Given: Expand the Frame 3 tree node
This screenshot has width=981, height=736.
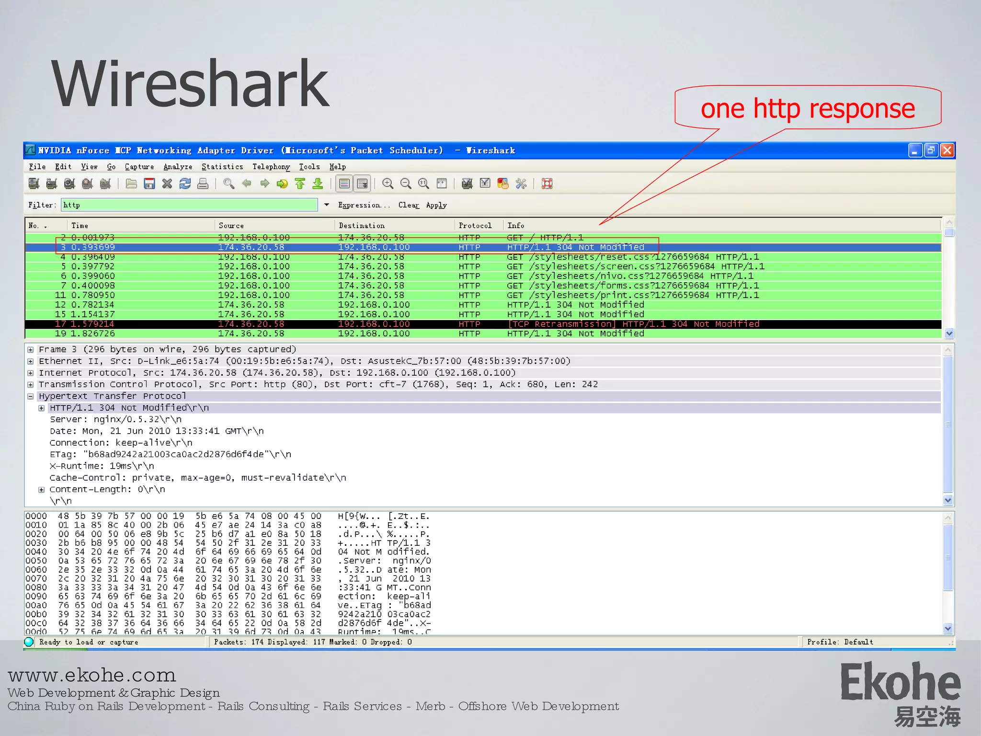Looking at the screenshot, I should [x=31, y=350].
